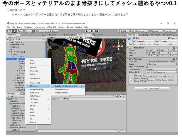Open the Shaded draw mode dropdown

click(57, 37)
